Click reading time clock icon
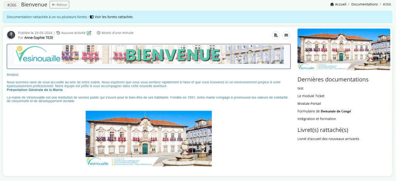396x181 pixels. coord(99,33)
